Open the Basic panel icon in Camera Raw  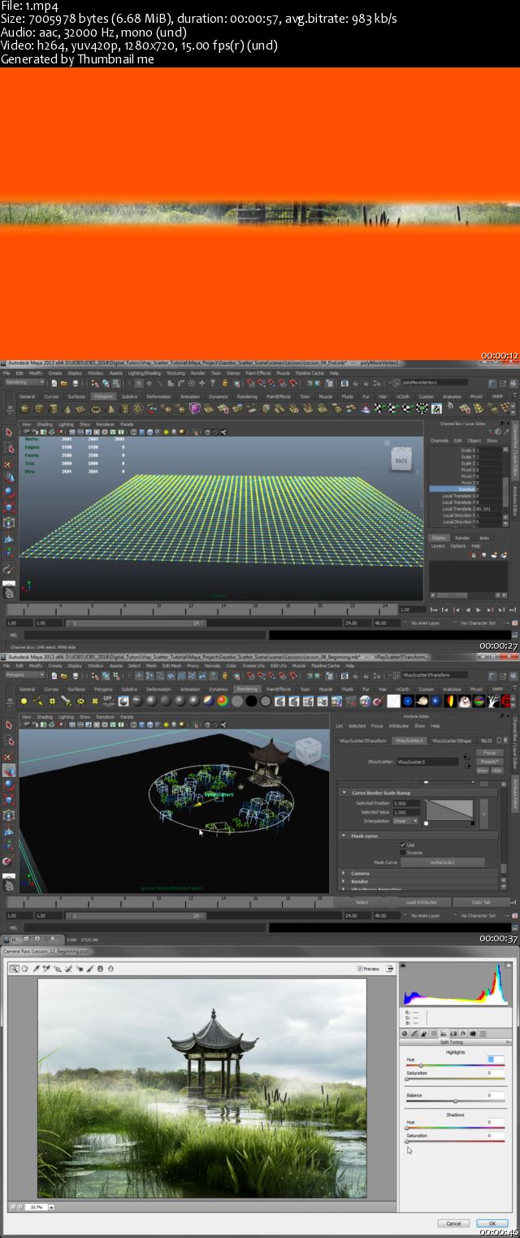click(405, 1033)
